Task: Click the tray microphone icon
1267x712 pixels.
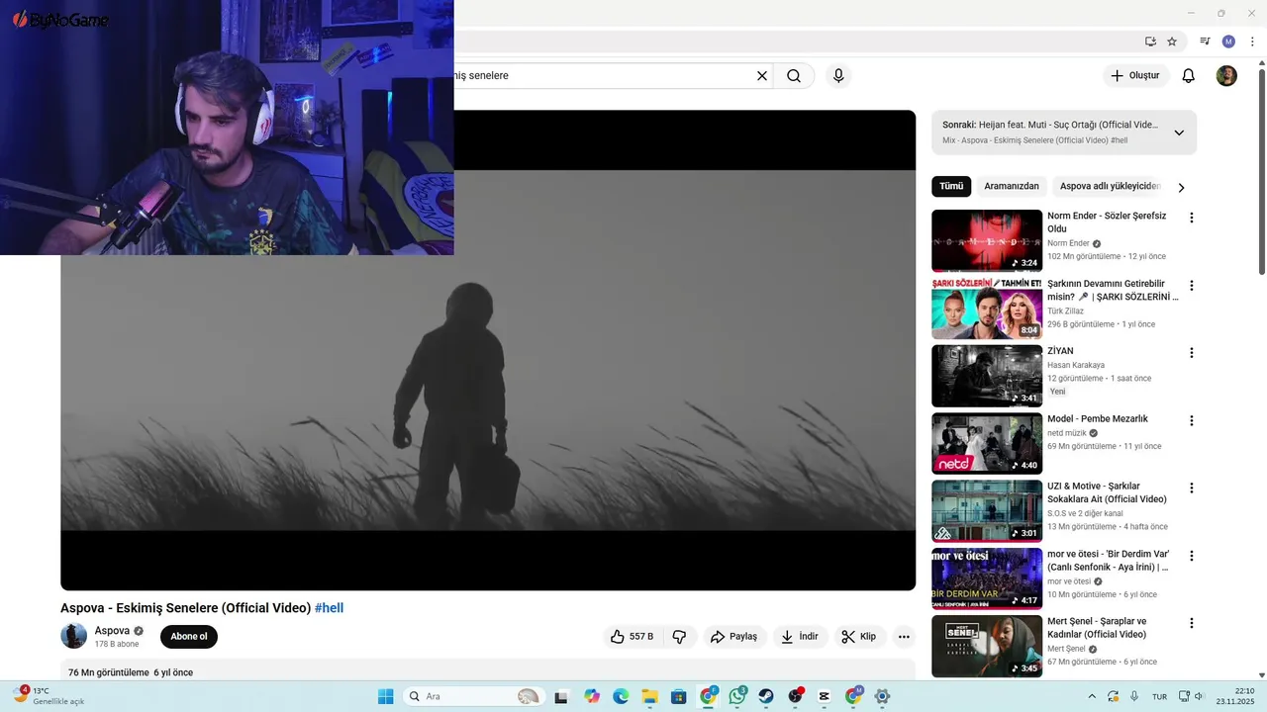Action: [1134, 696]
